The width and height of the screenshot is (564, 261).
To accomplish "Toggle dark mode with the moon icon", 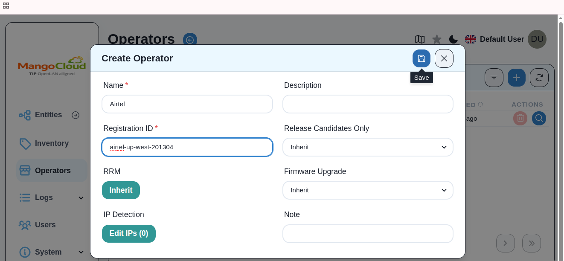I will 453,39.
